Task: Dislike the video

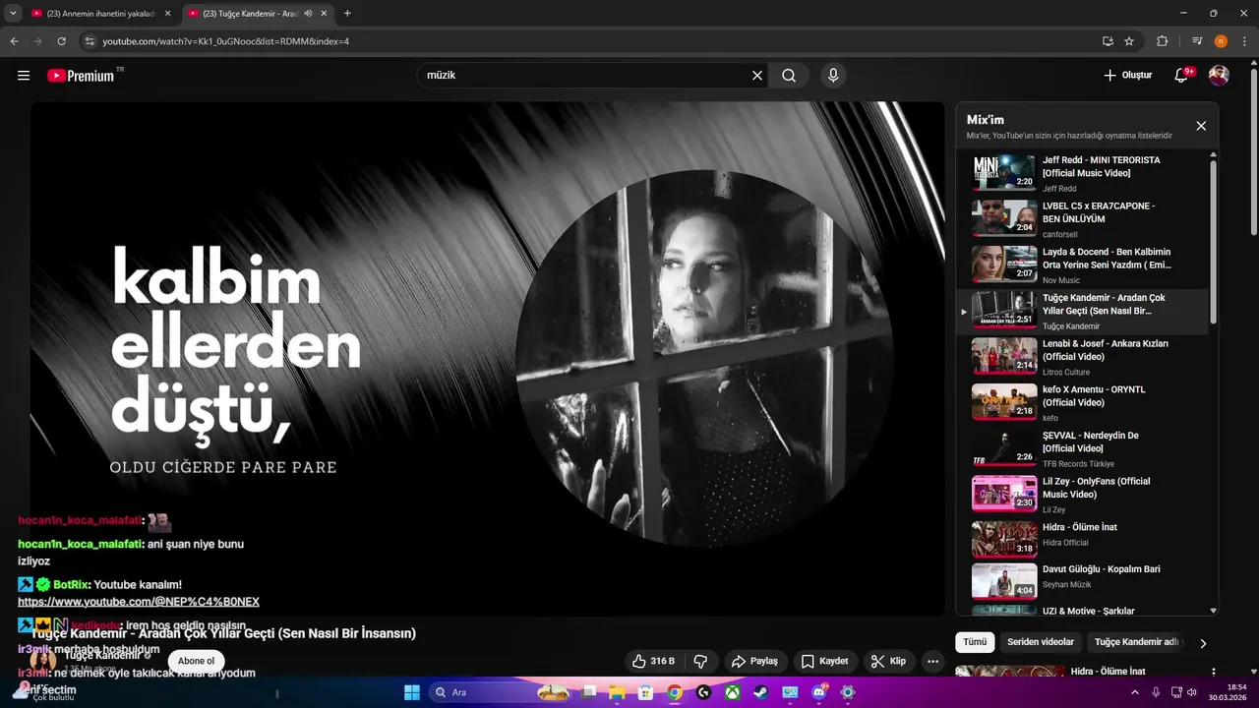Action: tap(701, 662)
